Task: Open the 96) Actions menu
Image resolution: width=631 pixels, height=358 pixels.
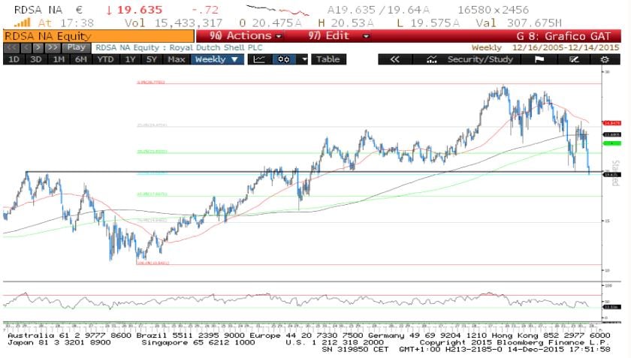Action: pos(246,36)
